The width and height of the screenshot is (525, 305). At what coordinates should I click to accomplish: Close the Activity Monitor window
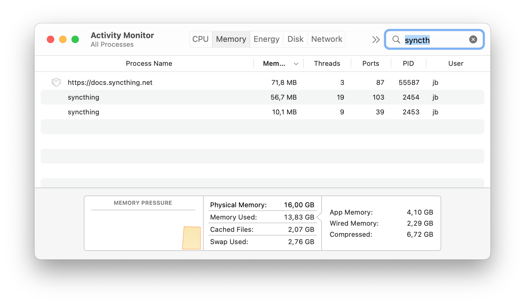pyautogui.click(x=51, y=39)
